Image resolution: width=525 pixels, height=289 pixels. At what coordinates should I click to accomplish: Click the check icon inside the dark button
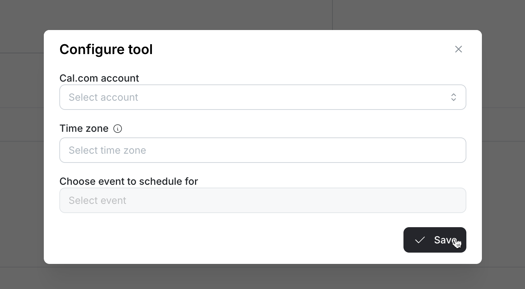[420, 240]
